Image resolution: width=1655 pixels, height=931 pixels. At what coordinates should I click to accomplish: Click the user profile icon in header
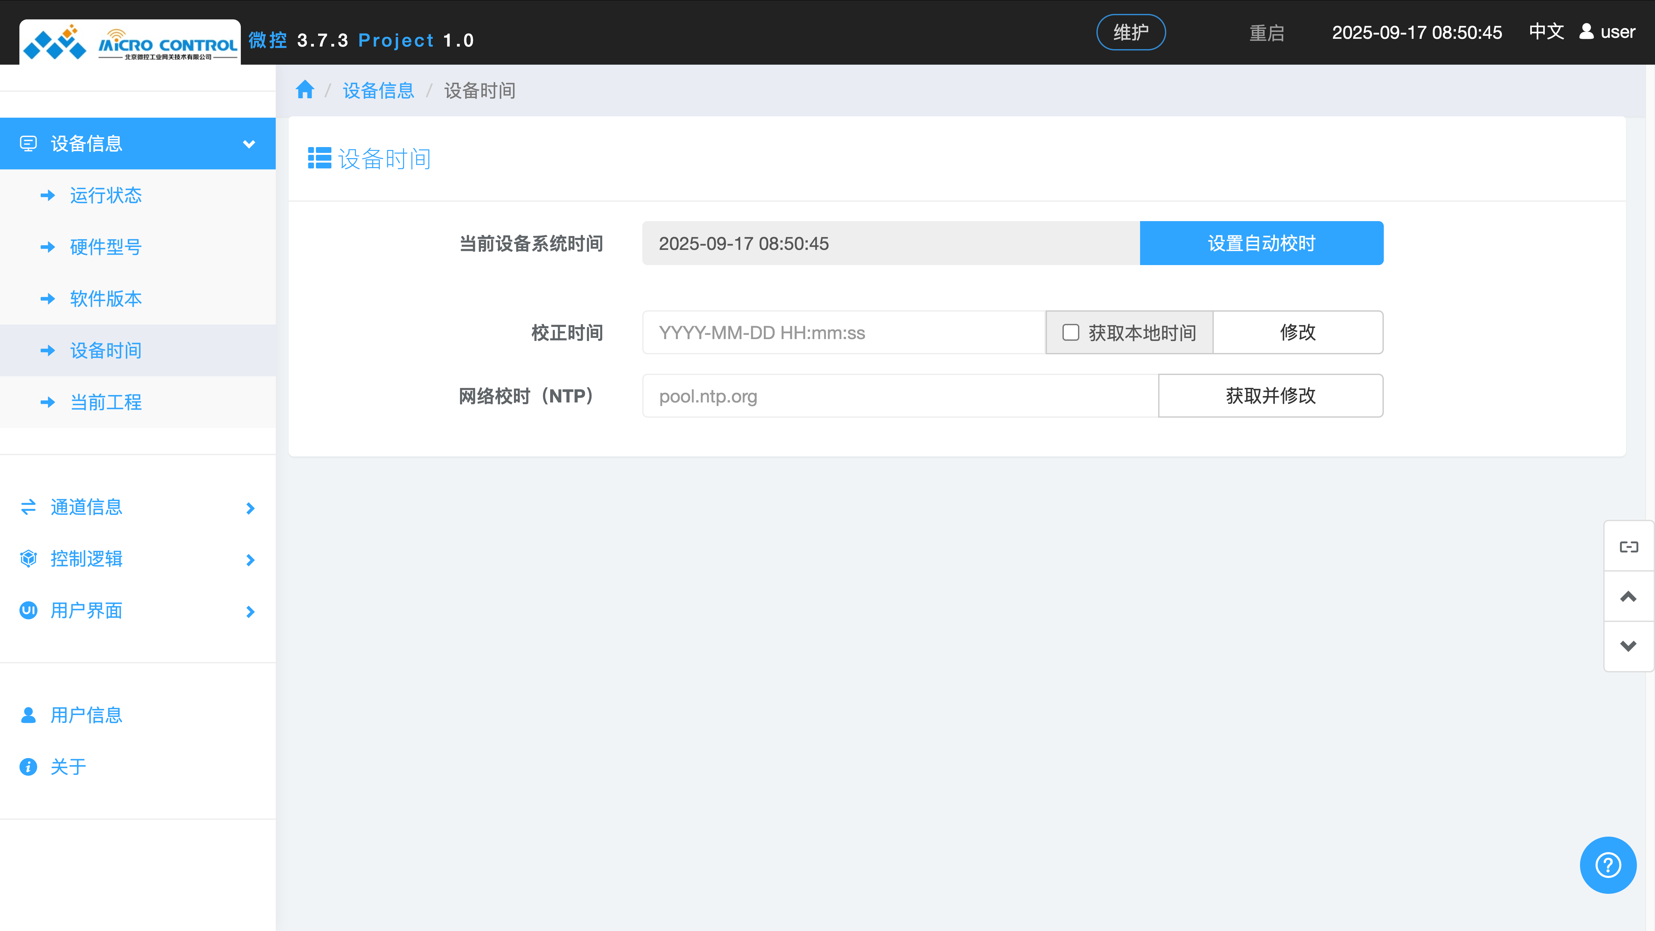click(1586, 31)
